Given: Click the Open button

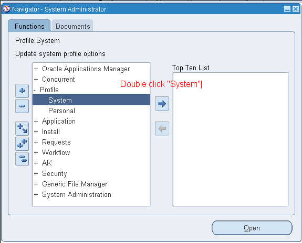Looking at the screenshot, I should point(252,228).
